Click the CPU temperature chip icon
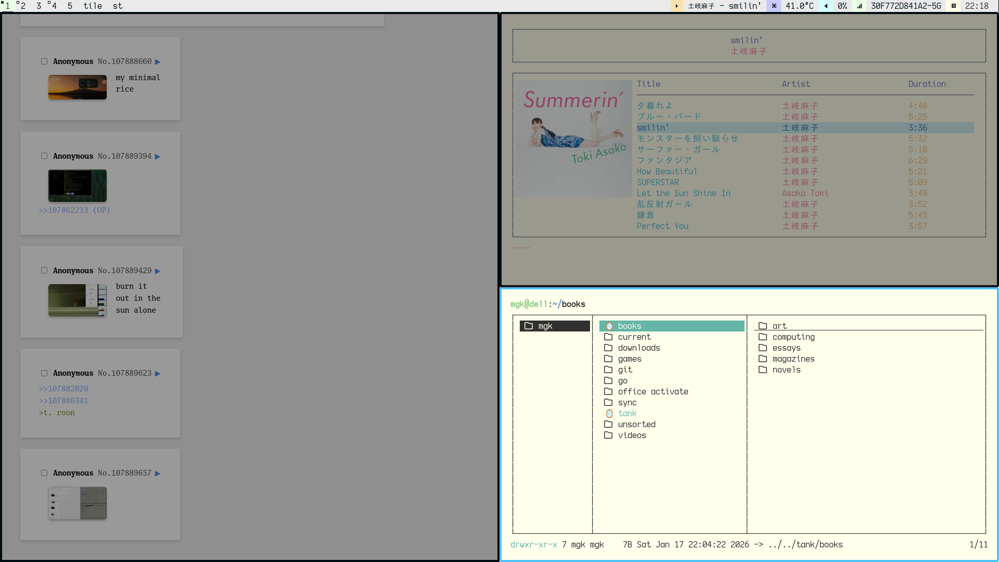 [774, 6]
